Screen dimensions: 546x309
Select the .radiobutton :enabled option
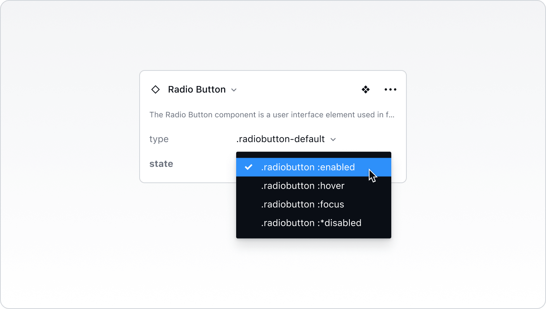308,167
